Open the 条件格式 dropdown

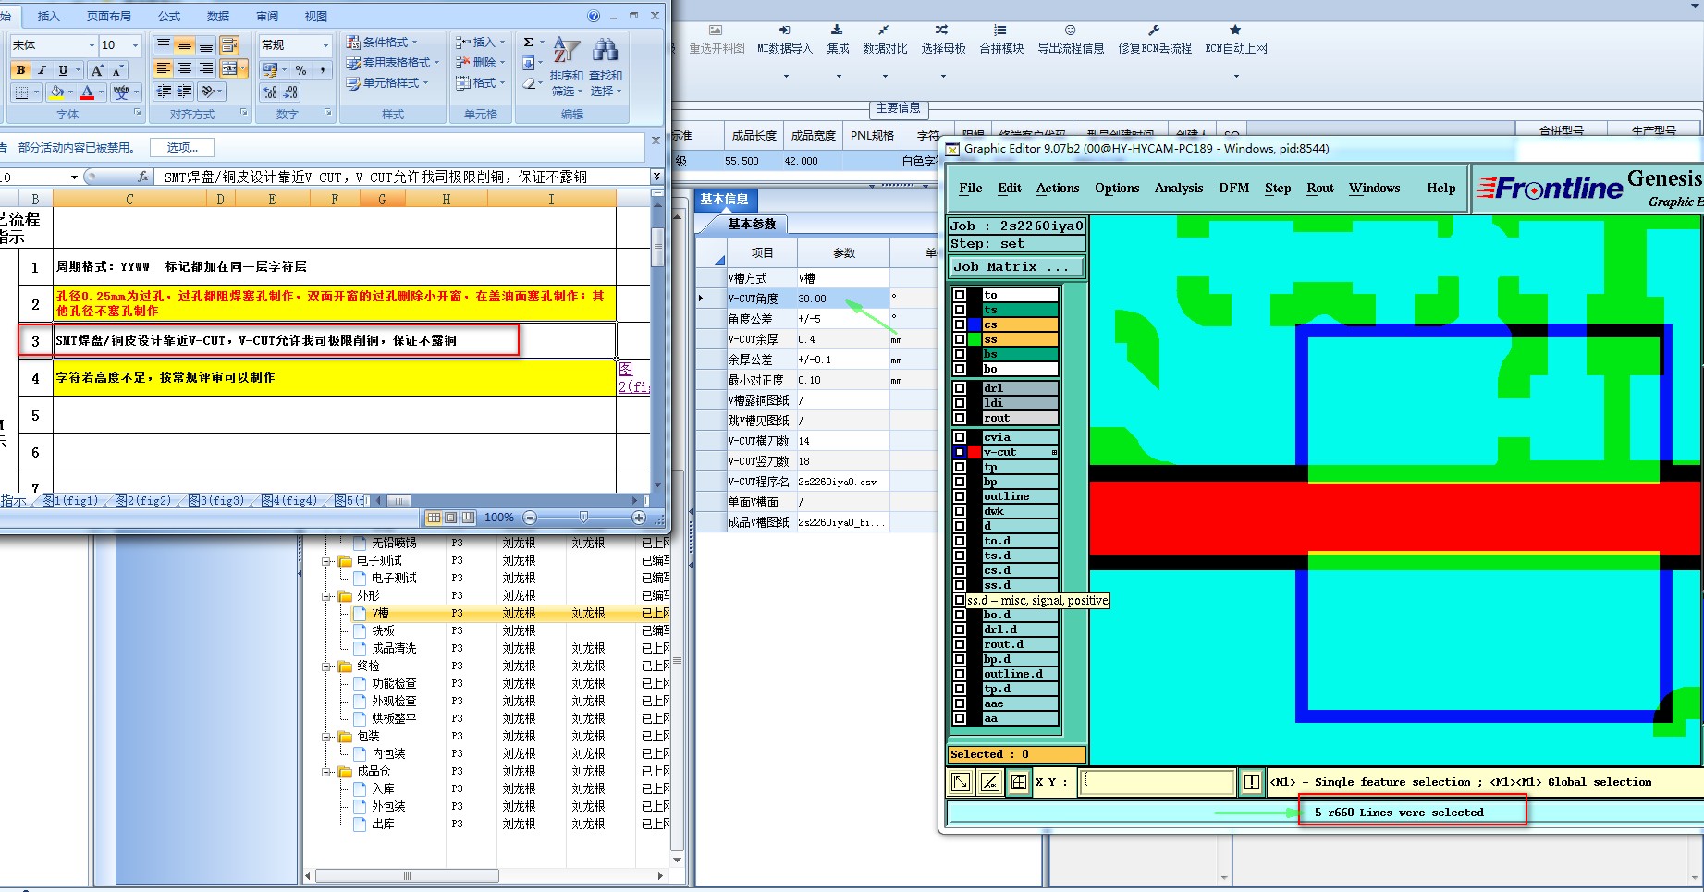click(x=382, y=43)
